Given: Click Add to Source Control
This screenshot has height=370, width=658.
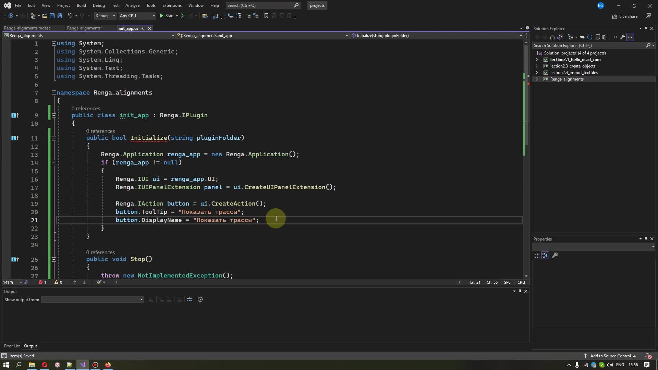Looking at the screenshot, I should pos(610,356).
